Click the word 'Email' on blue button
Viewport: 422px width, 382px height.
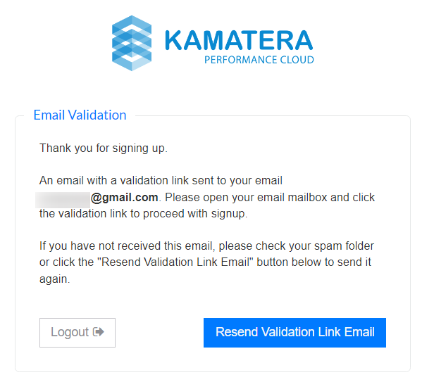point(359,332)
